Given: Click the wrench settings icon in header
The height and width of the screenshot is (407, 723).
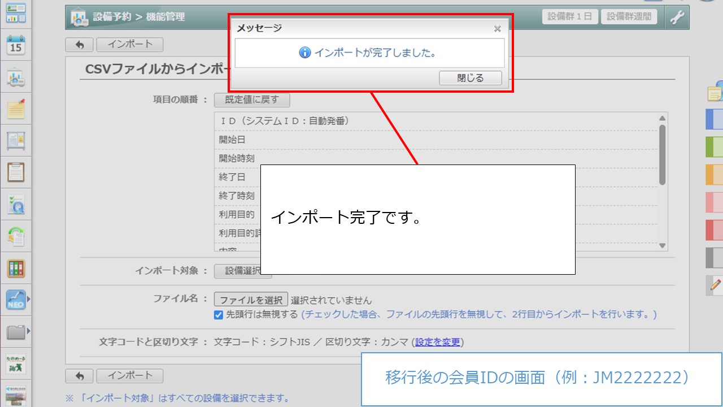Looking at the screenshot, I should pos(677,17).
